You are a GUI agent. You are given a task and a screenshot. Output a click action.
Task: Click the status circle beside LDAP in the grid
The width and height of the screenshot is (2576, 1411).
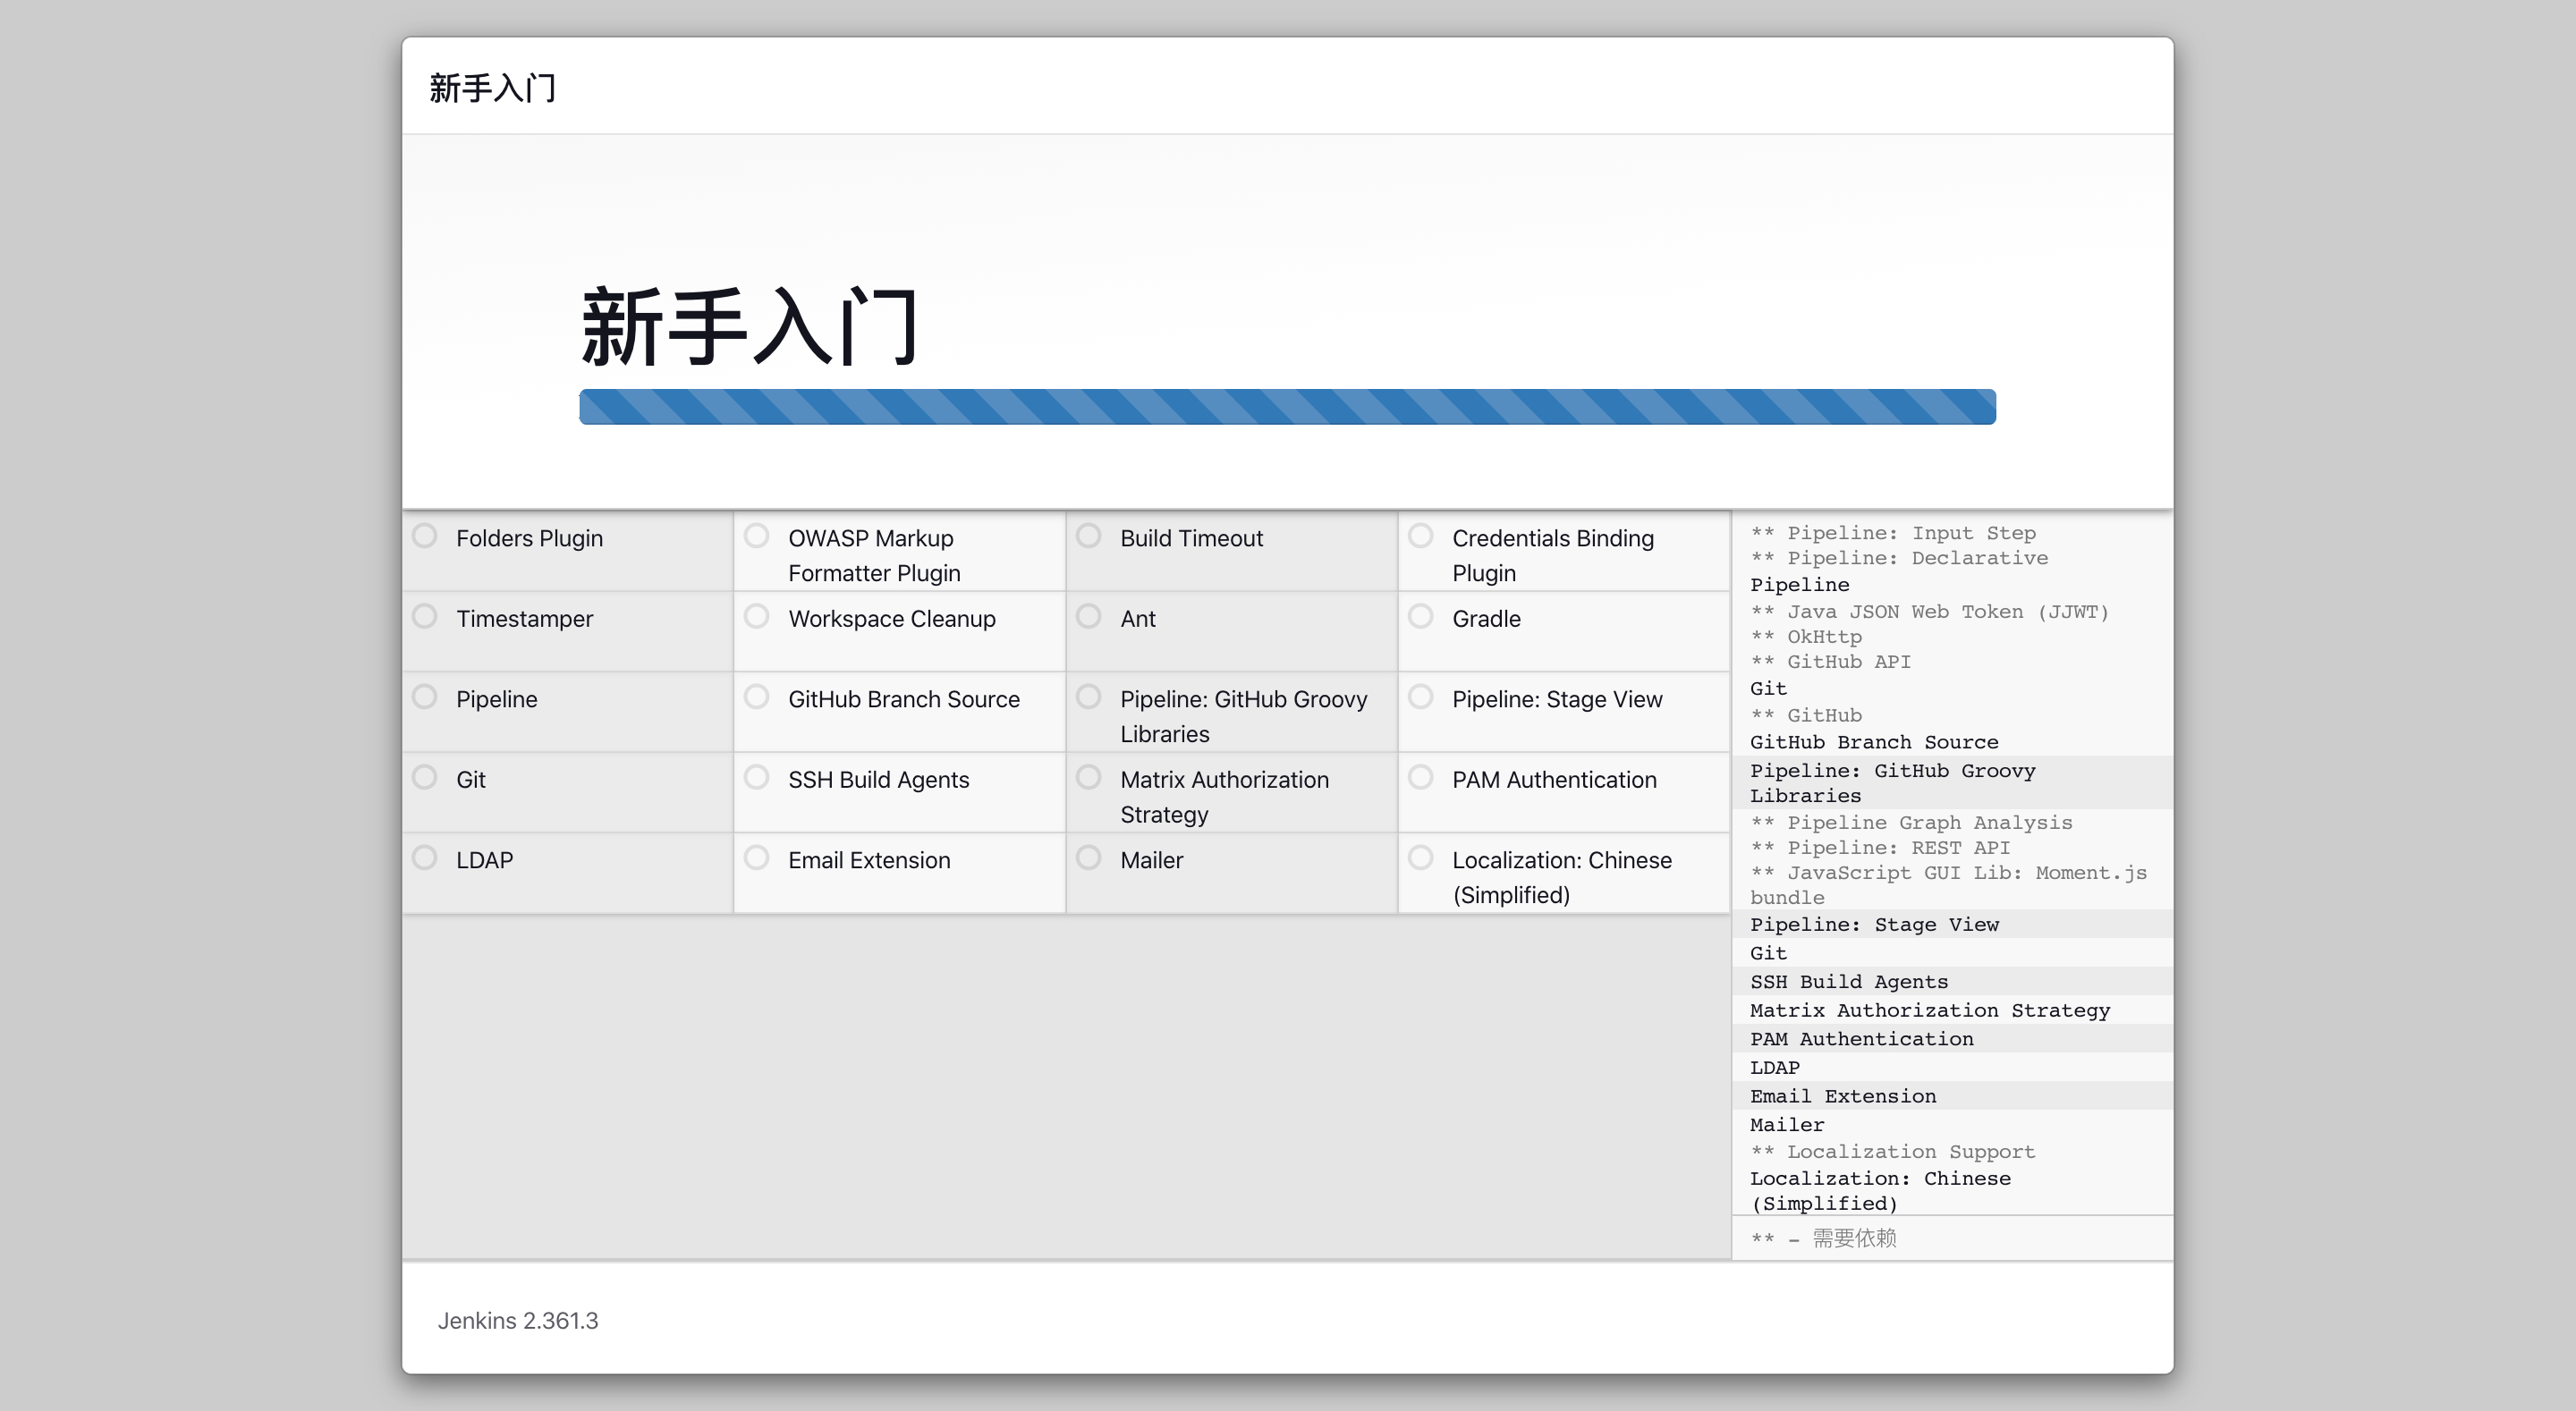pos(425,858)
